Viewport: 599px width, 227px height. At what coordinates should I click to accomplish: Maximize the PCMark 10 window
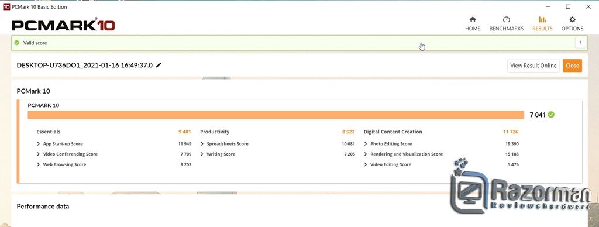[x=568, y=6]
